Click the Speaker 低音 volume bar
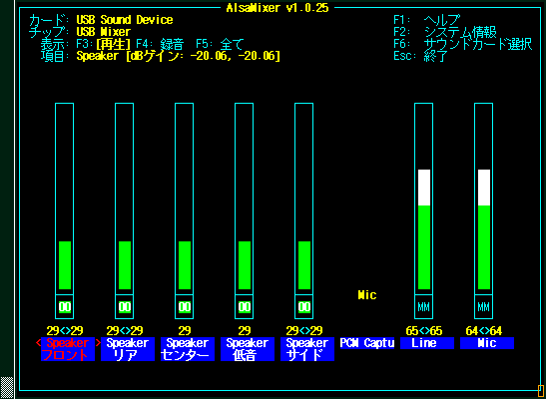Image resolution: width=546 pixels, height=399 pixels. click(x=245, y=199)
